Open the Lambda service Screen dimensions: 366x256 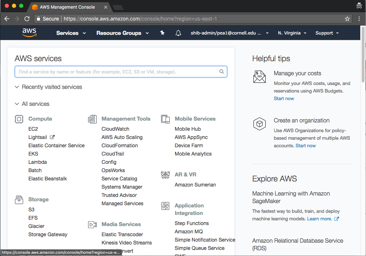(38, 162)
